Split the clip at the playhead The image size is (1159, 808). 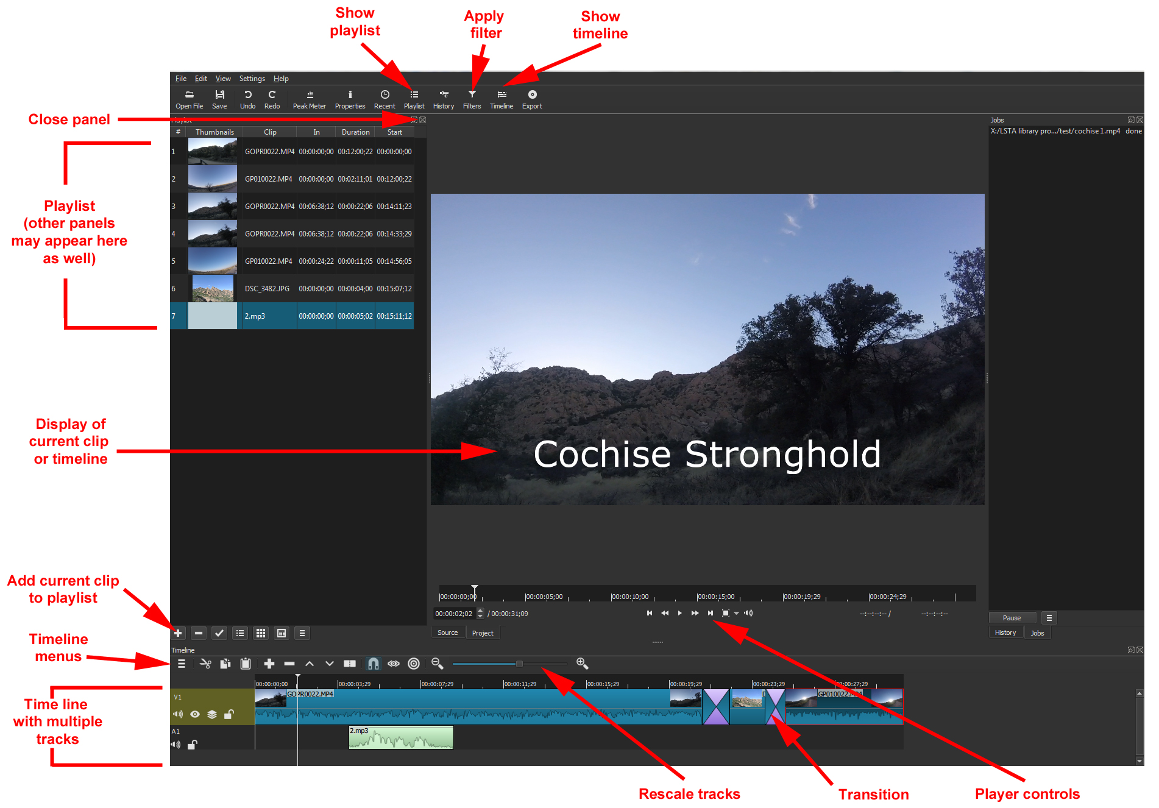pyautogui.click(x=350, y=664)
